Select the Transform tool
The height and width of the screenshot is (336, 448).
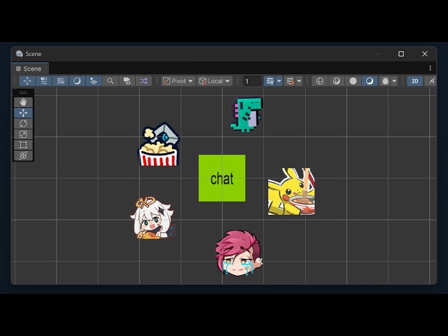pyautogui.click(x=23, y=155)
